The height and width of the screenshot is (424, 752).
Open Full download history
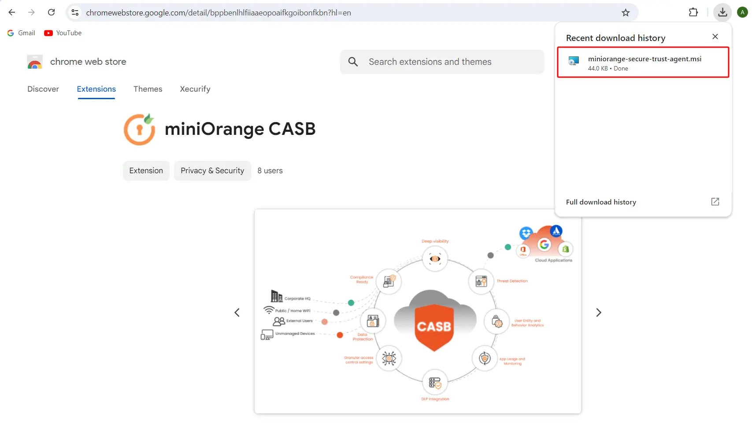coord(601,201)
